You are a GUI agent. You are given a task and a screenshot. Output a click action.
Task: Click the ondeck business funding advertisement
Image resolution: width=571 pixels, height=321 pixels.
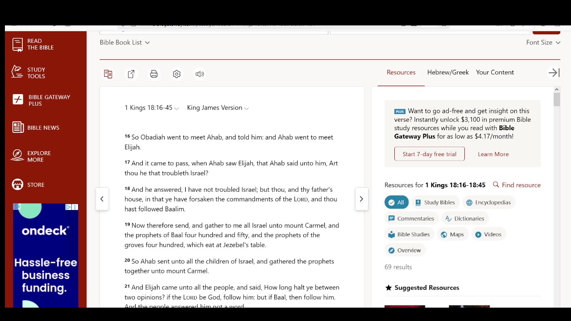tap(46, 255)
